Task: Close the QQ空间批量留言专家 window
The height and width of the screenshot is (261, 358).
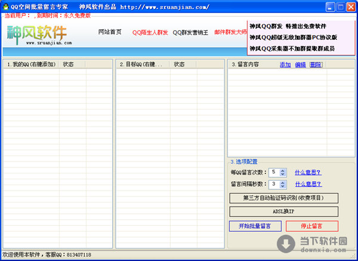Action: (351, 7)
